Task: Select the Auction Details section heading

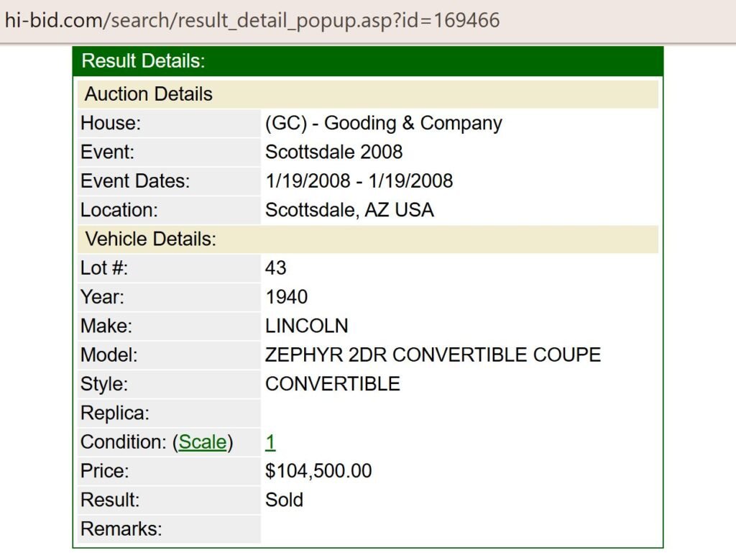Action: click(x=149, y=94)
